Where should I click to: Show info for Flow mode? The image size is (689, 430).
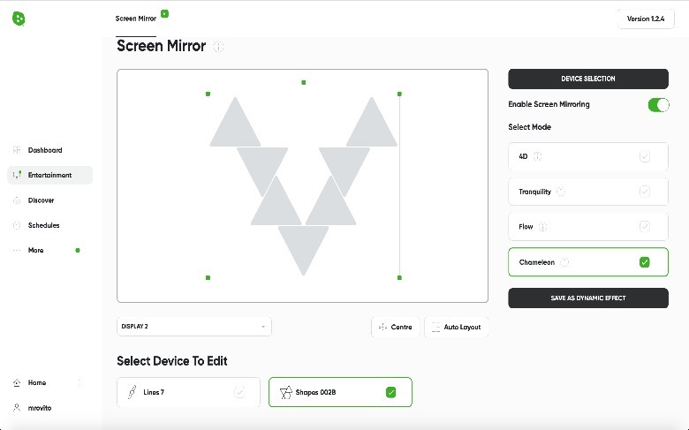coord(542,227)
